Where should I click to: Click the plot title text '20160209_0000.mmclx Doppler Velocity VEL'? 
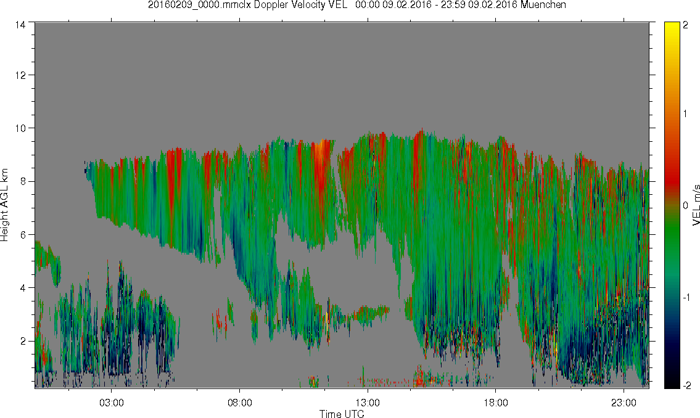coord(248,5)
